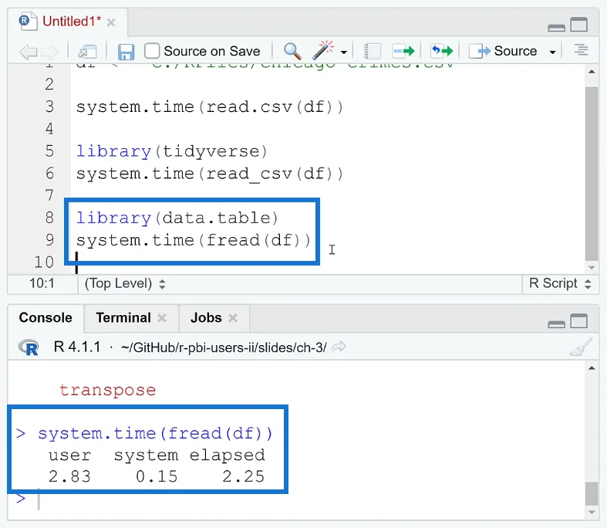The image size is (607, 528).
Task: Click the console scrollbar down arrow
Action: (x=592, y=512)
